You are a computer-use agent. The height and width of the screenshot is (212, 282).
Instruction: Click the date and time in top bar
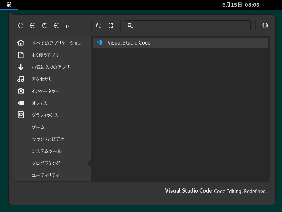pos(241,5)
